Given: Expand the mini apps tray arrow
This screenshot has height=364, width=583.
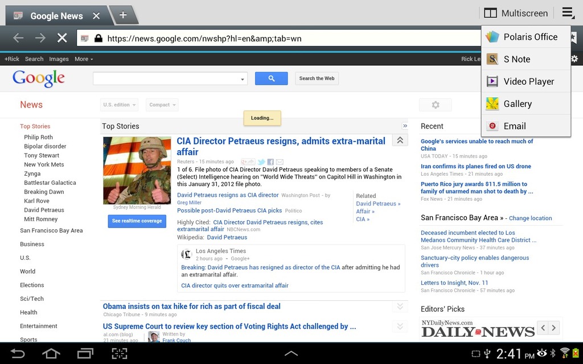Looking at the screenshot, I should (291, 353).
